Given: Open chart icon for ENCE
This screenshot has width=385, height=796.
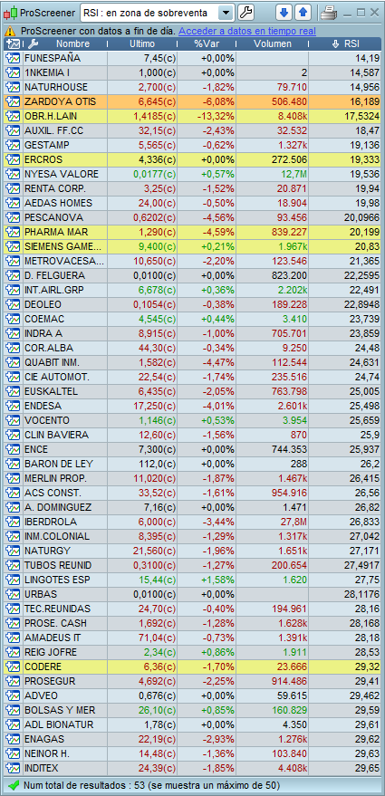Looking at the screenshot, I should (x=12, y=449).
